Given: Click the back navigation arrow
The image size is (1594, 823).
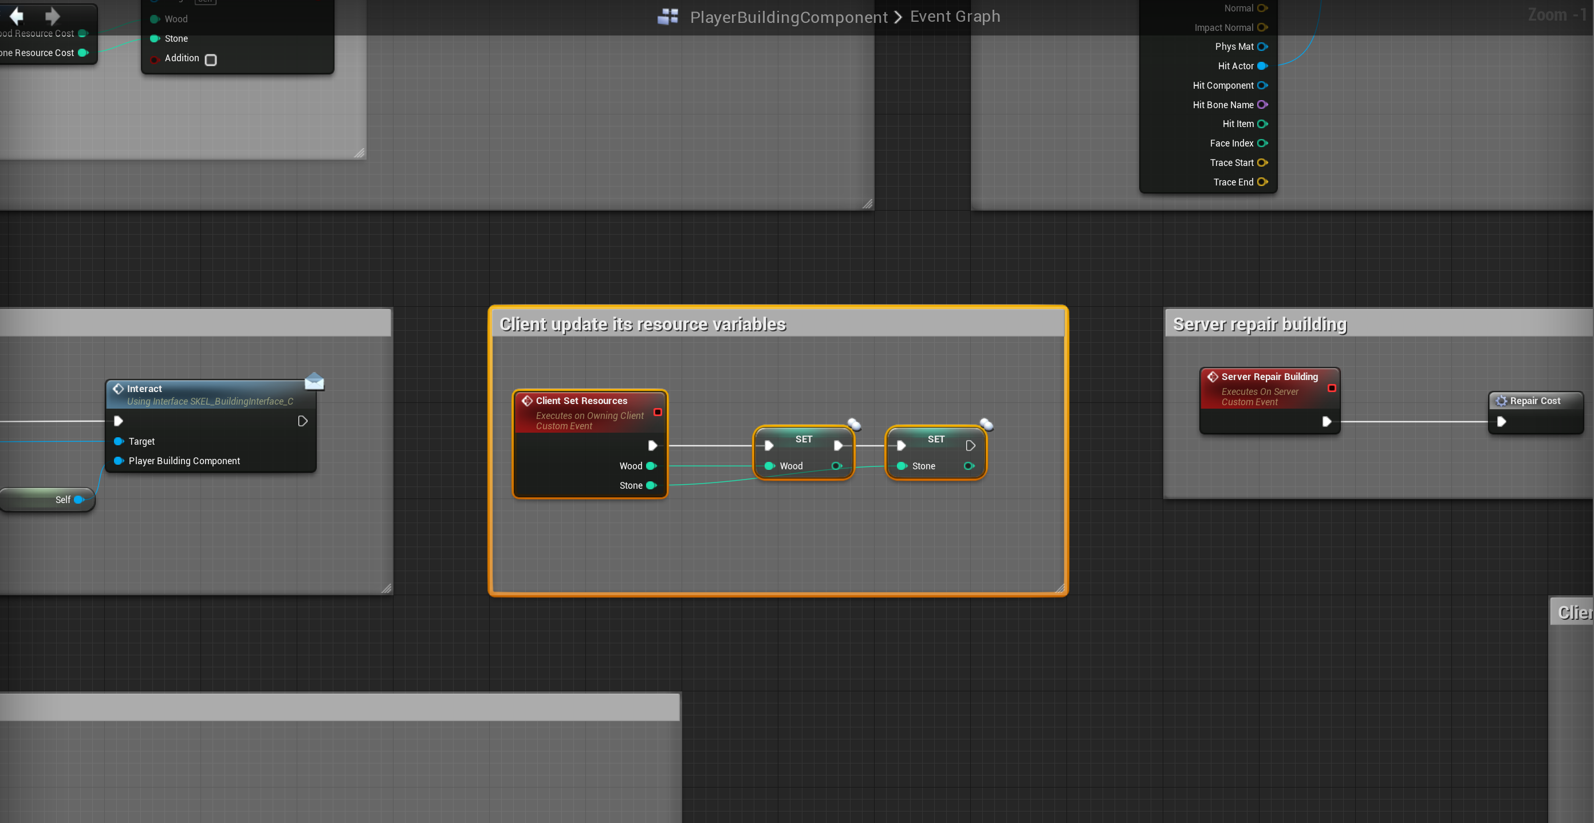Looking at the screenshot, I should point(17,15).
